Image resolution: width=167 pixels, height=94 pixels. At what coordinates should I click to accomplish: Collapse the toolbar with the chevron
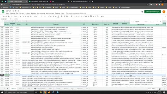coord(165,16)
